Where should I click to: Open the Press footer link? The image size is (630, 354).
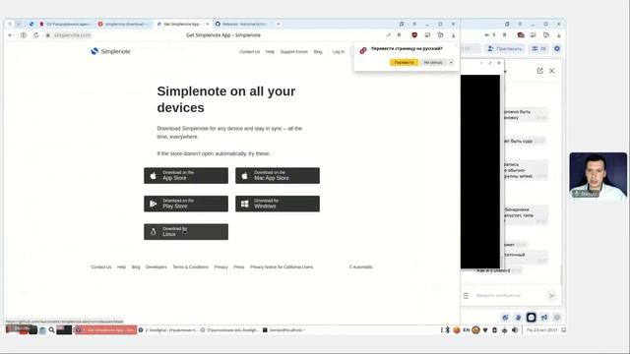tap(239, 266)
